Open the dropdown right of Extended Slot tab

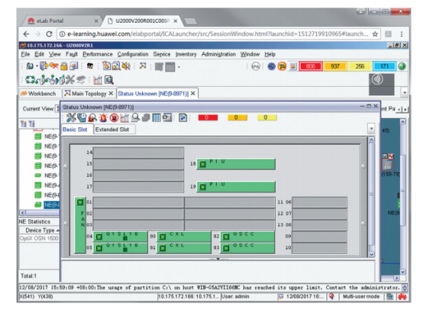pos(372,129)
